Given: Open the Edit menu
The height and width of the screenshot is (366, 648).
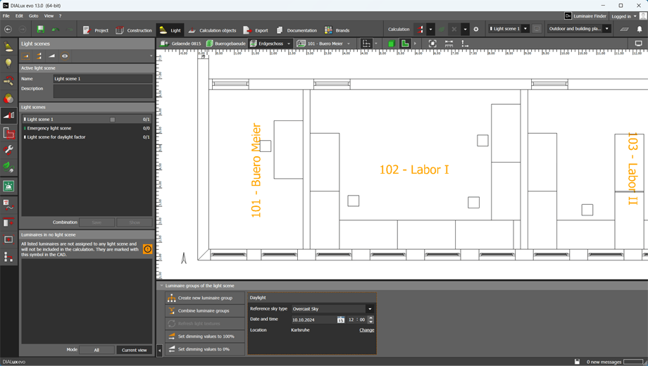Looking at the screenshot, I should tap(19, 15).
